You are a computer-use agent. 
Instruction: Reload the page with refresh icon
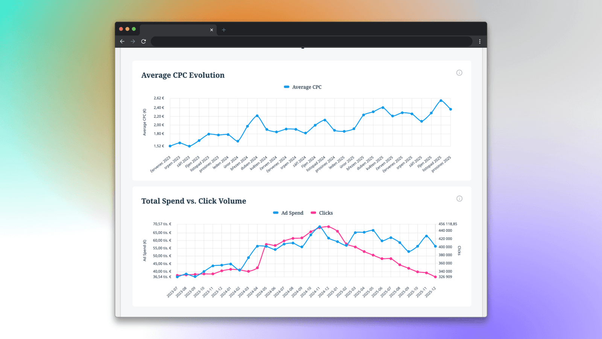point(143,41)
